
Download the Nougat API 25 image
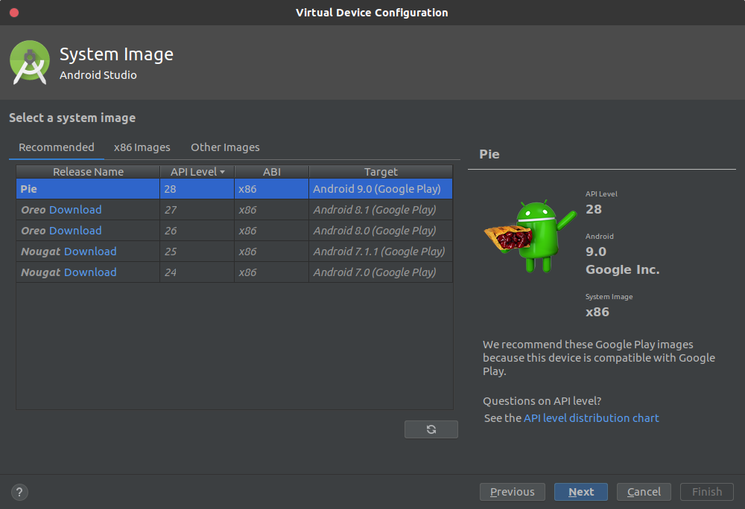click(x=90, y=252)
